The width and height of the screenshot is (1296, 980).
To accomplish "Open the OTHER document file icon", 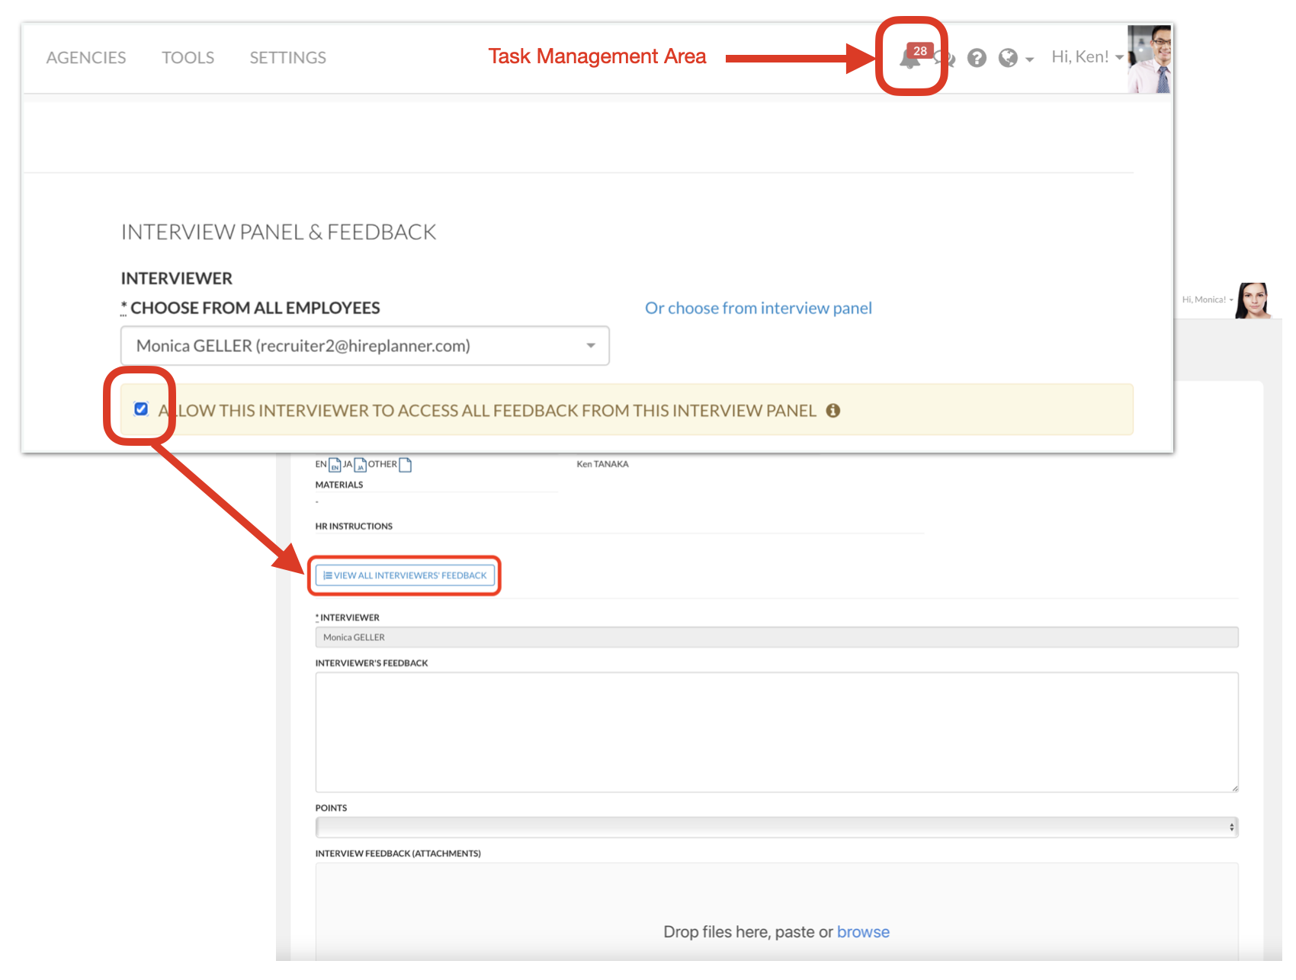I will pos(406,465).
